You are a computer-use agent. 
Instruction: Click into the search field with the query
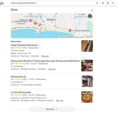(53, 3)
